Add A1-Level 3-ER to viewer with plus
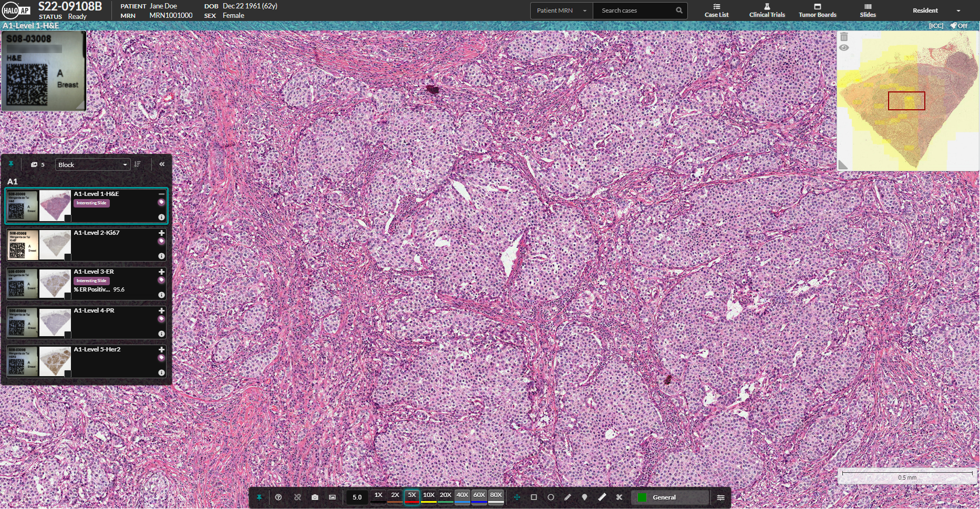This screenshot has width=980, height=509. 161,272
